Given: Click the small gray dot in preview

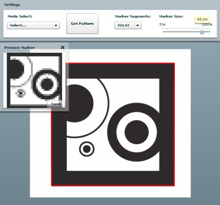Looking at the screenshot, I should [x=21, y=93].
